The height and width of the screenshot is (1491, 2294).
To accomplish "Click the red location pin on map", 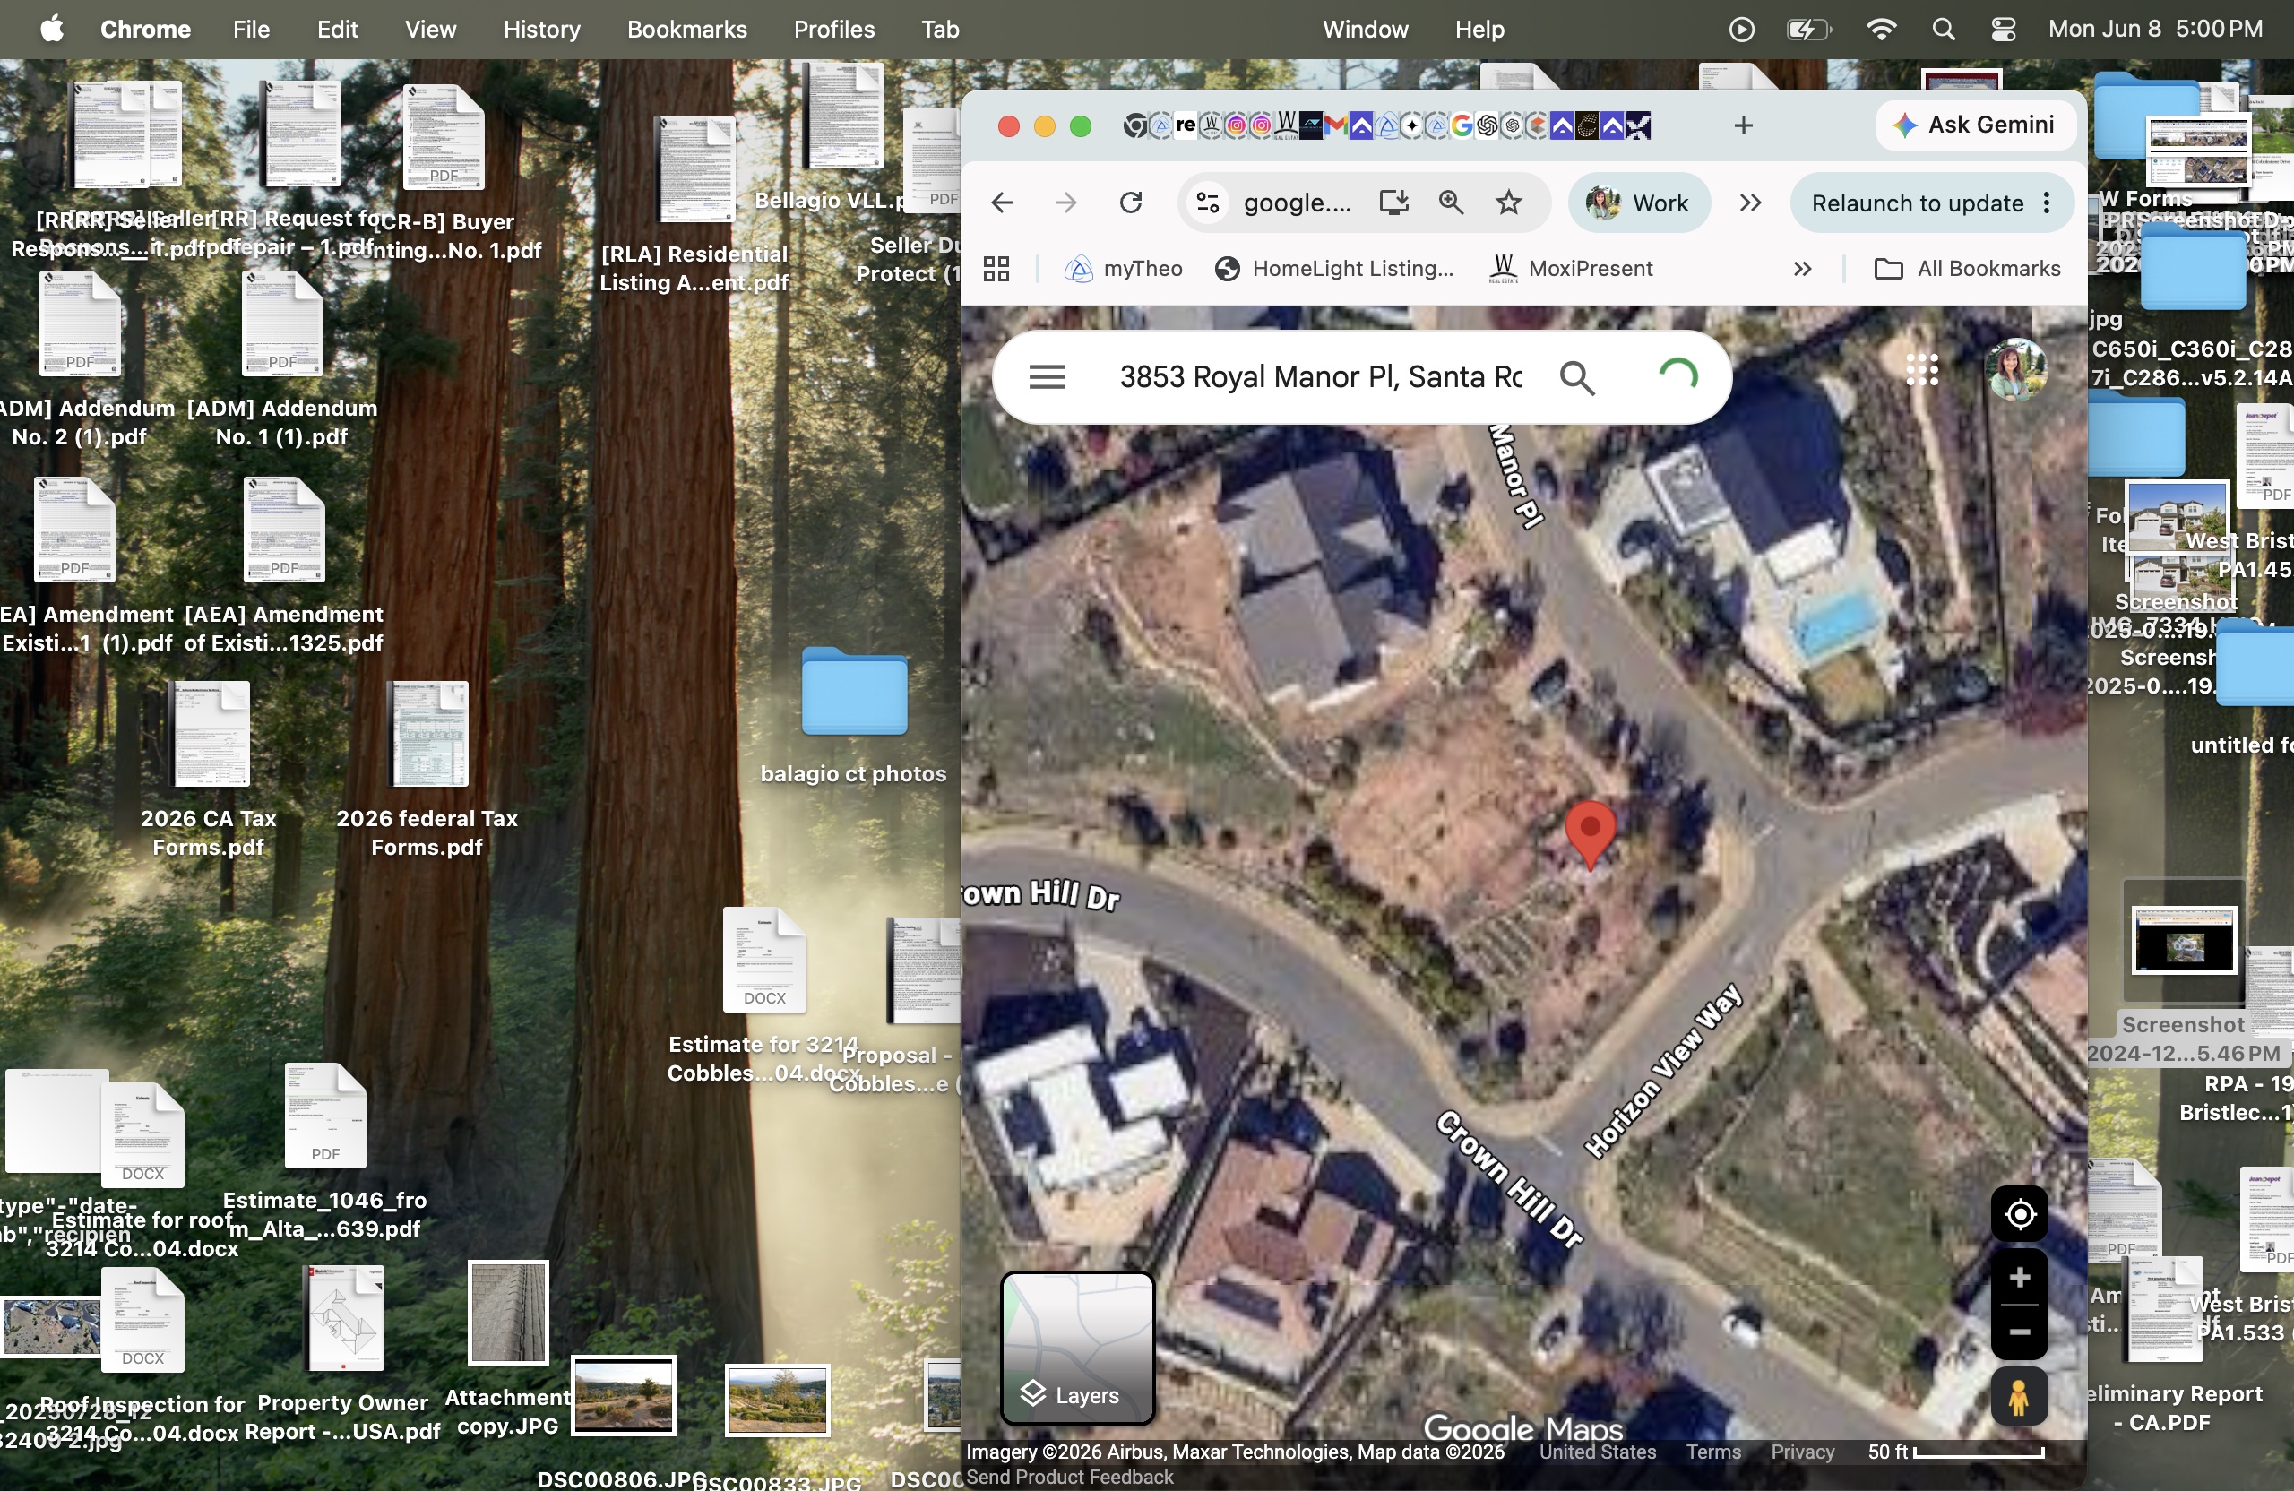I will click(1591, 833).
